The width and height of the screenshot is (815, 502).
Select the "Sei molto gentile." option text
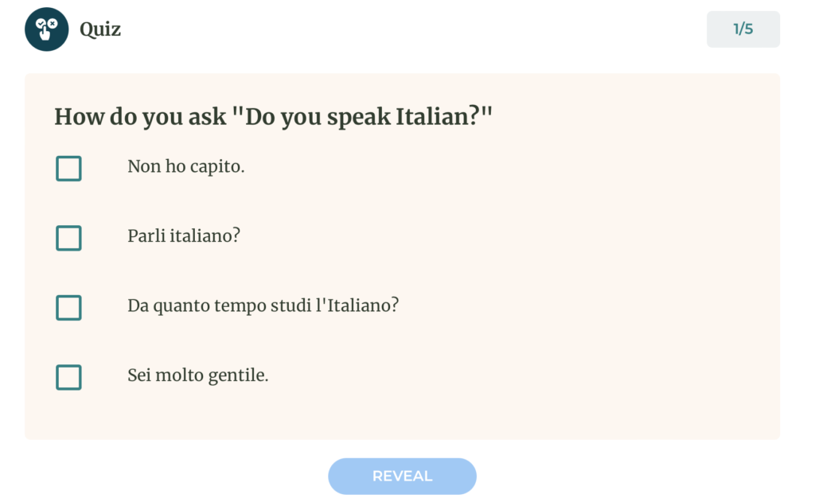[197, 376]
